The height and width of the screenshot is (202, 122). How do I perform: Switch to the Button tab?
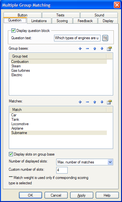tap(22, 15)
